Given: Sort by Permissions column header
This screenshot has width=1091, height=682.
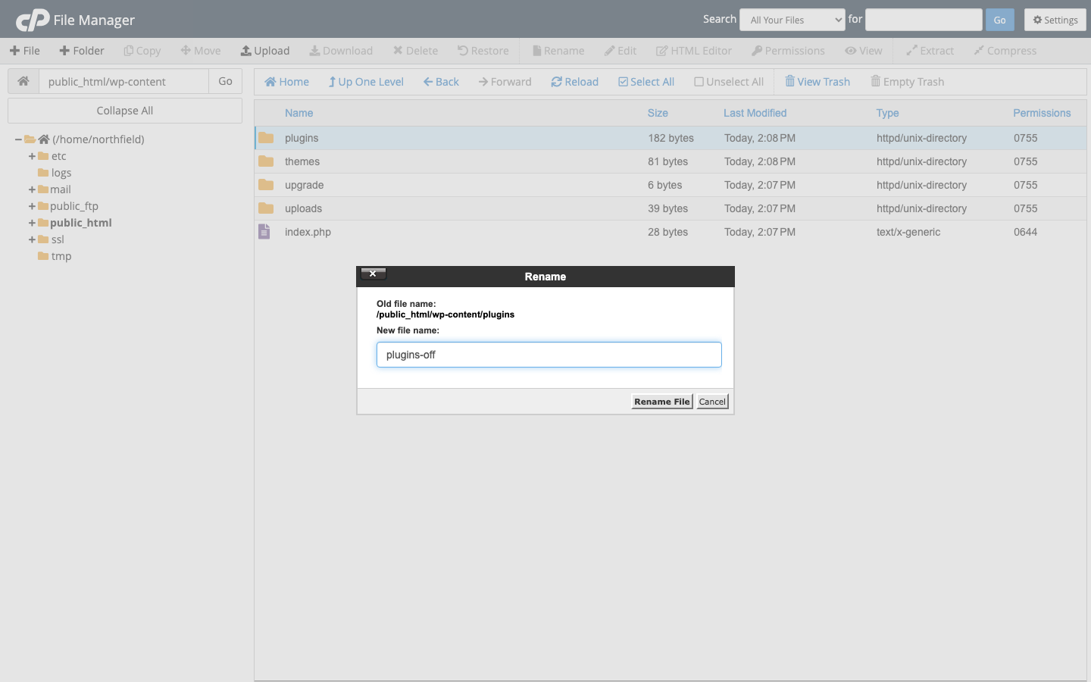Looking at the screenshot, I should (x=1042, y=113).
